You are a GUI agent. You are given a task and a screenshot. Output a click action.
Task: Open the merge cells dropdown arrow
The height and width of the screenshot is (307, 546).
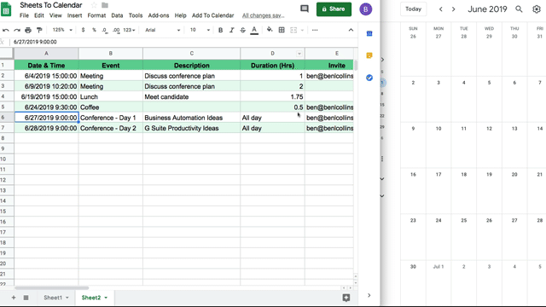point(302,31)
